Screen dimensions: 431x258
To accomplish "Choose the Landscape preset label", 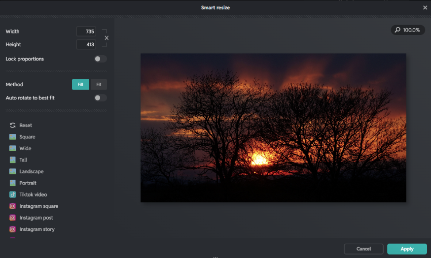I will [x=32, y=171].
